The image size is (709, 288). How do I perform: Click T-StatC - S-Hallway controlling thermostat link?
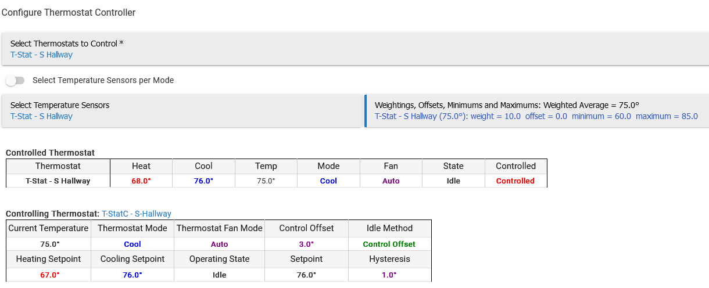click(137, 214)
